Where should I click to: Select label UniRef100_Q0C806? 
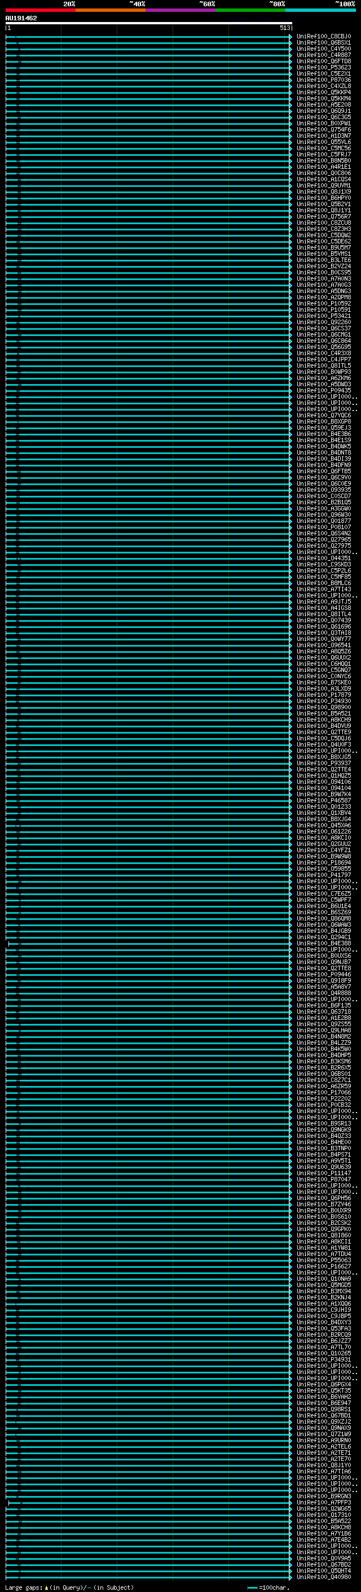tap(323, 173)
